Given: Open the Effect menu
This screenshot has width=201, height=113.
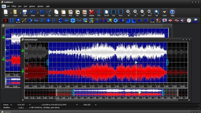Looking at the screenshot, I should point(14,6).
